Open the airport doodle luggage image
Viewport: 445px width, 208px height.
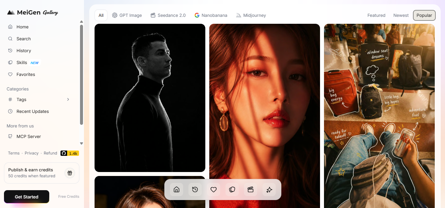[x=379, y=116]
